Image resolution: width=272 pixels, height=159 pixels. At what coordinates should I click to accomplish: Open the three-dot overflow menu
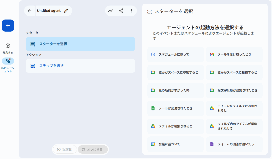(x=131, y=11)
